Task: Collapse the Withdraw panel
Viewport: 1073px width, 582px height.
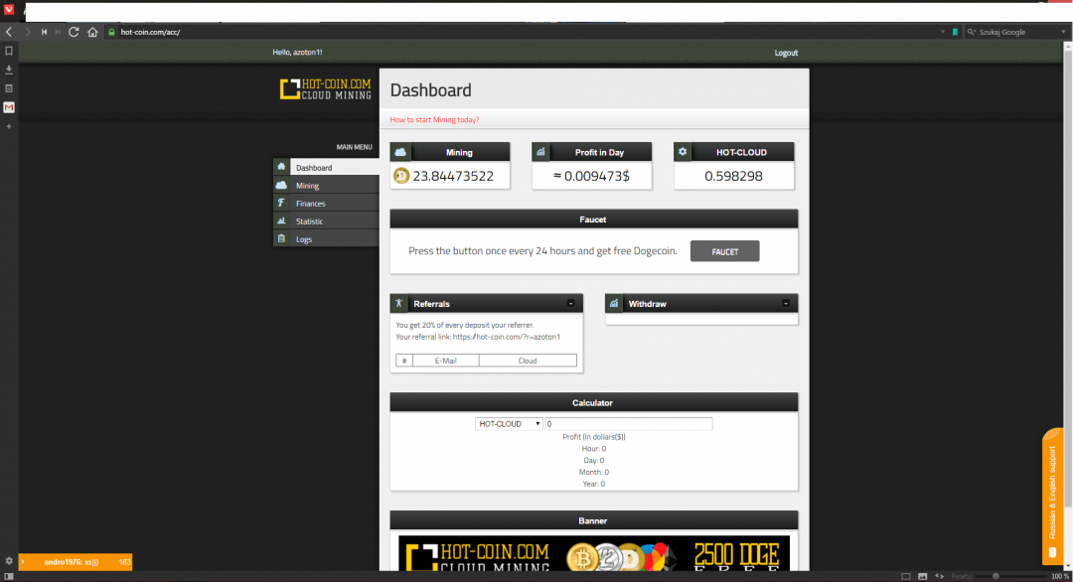Action: click(785, 303)
